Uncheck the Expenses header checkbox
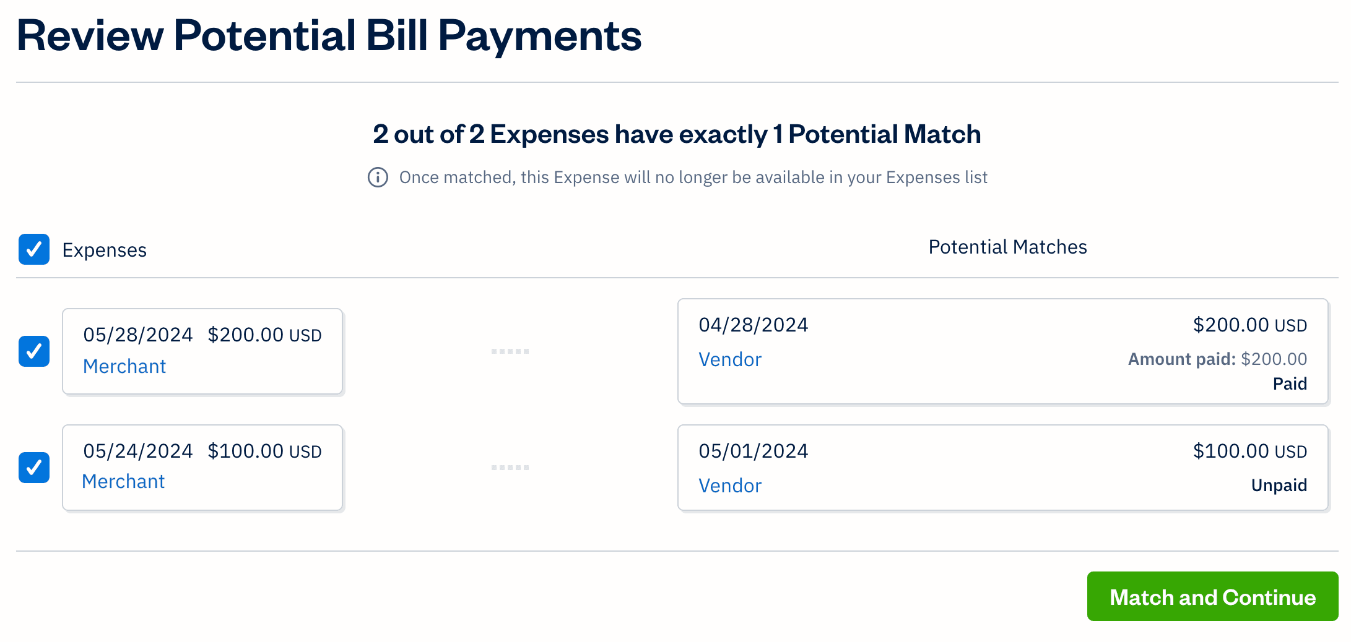The height and width of the screenshot is (642, 1351). (x=33, y=249)
